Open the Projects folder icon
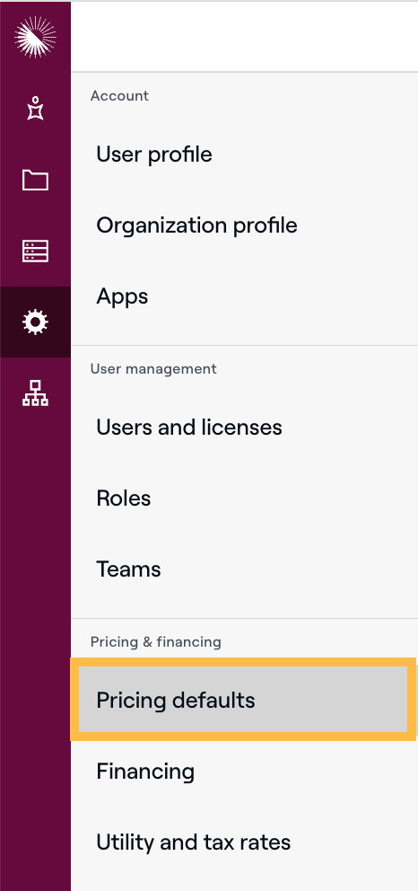This screenshot has height=891, width=418. pos(35,180)
